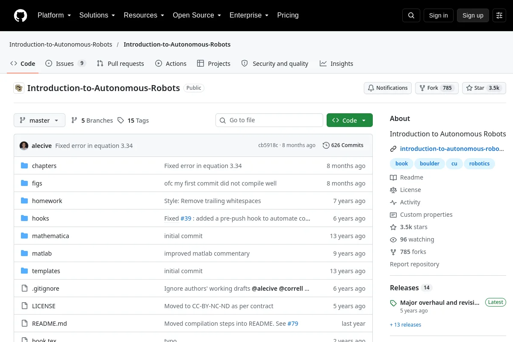
Task: Click the forks icon in About
Action: (x=393, y=252)
